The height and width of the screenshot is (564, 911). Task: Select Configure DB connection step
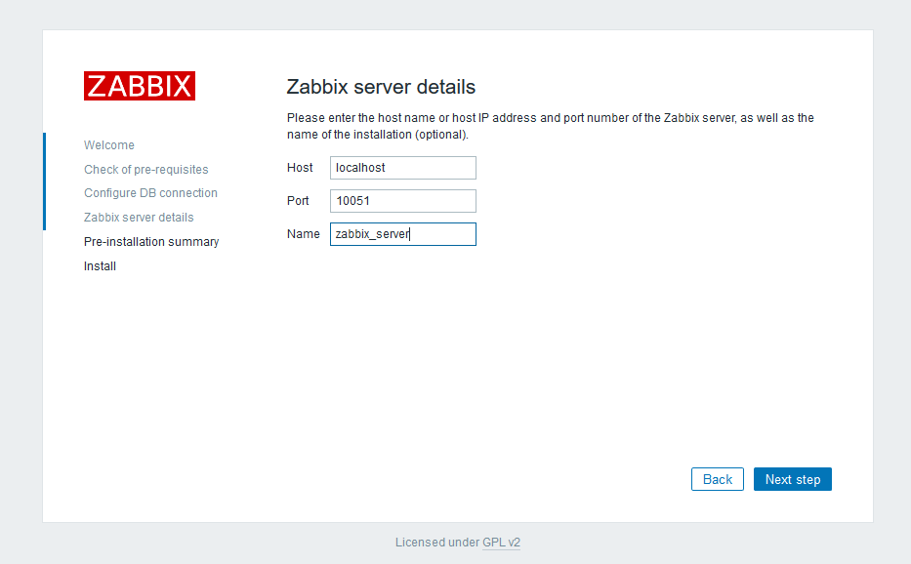(150, 193)
